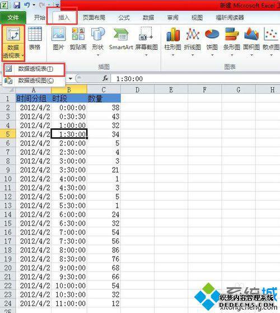Open the 文件 file button
Viewport: 280px width, 313px height.
pyautogui.click(x=13, y=17)
